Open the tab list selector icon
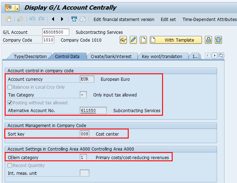This screenshot has width=237, height=183. pyautogui.click(x=221, y=56)
